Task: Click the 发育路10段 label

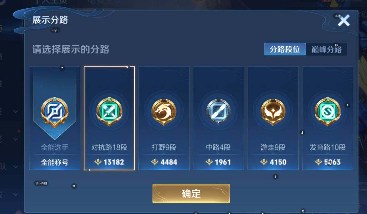Action: click(328, 147)
